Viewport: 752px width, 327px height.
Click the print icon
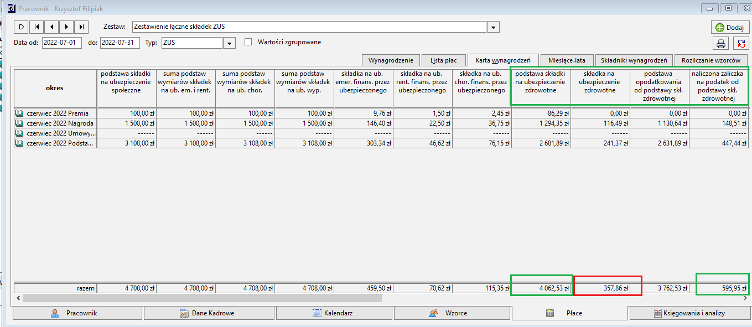click(721, 44)
